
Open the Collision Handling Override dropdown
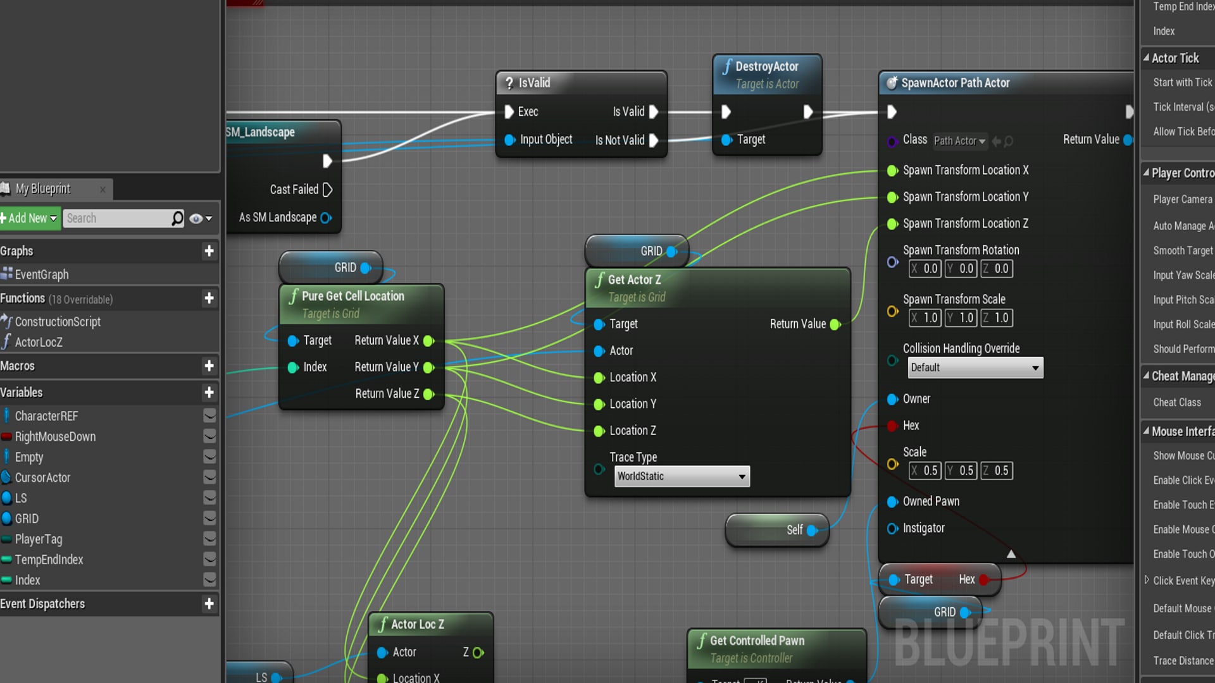click(975, 367)
